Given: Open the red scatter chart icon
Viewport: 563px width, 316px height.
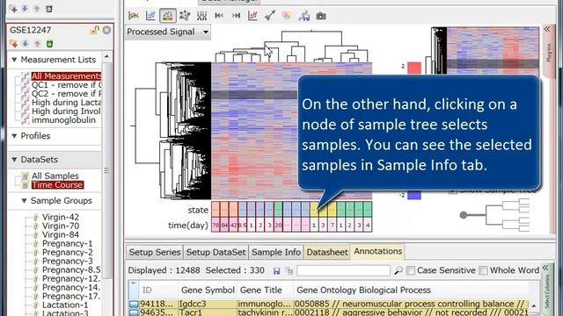Looking at the screenshot, I should click(252, 16).
